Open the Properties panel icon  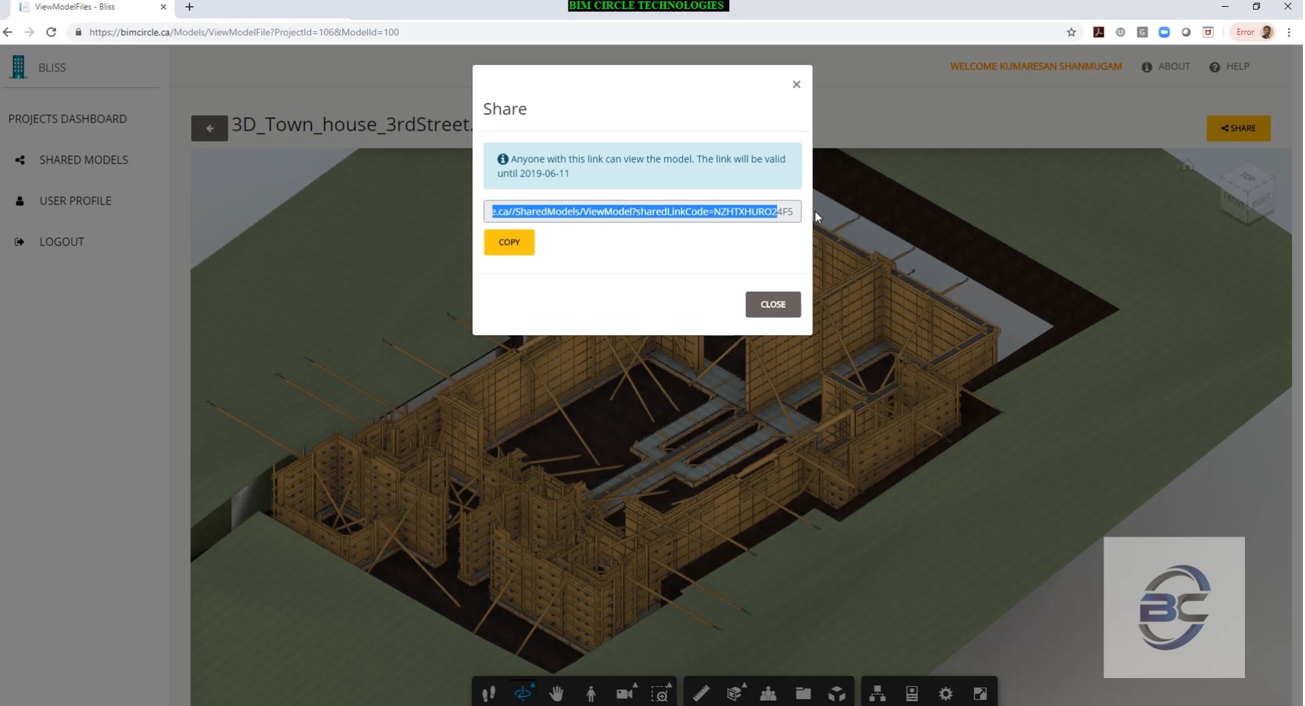(x=912, y=694)
